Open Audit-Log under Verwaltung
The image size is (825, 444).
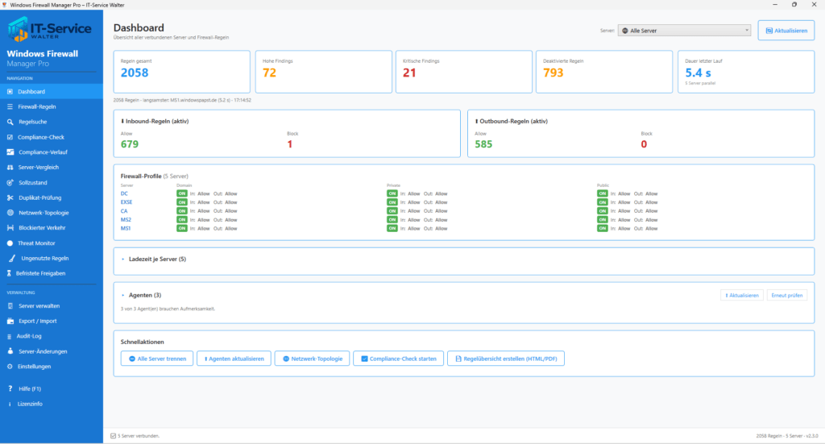coord(52,336)
